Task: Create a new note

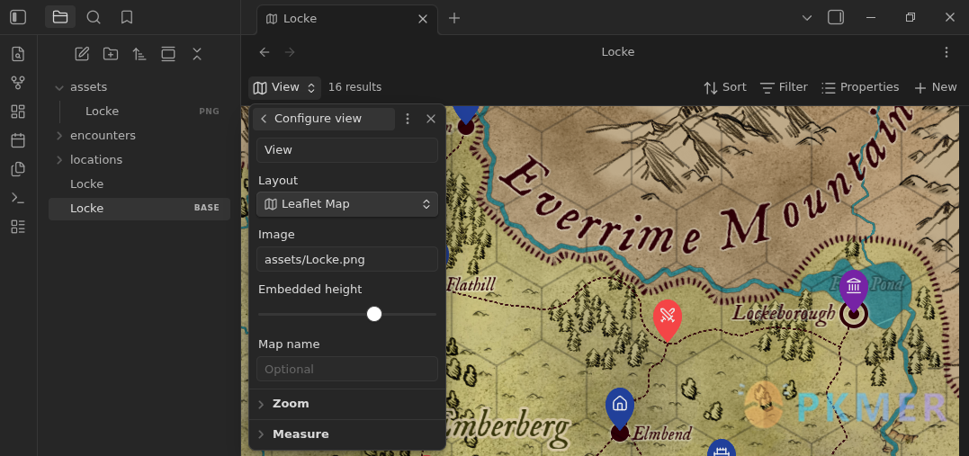Action: (82, 54)
